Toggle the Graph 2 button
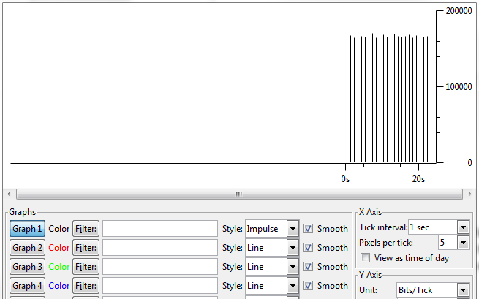 tap(27, 247)
